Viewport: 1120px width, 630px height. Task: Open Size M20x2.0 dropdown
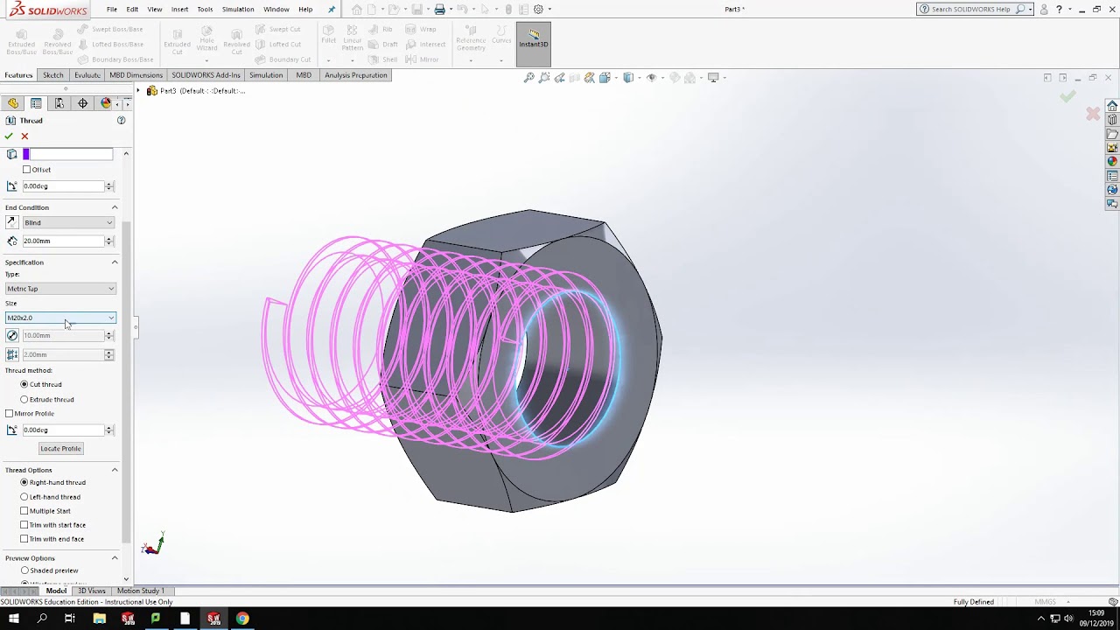(60, 318)
